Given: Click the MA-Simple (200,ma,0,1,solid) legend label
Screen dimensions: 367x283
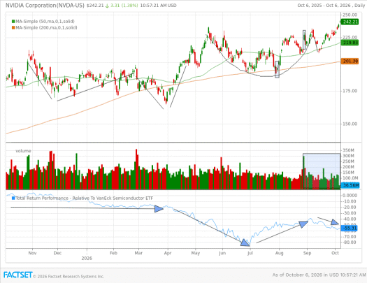Looking at the screenshot, I should (46, 28).
